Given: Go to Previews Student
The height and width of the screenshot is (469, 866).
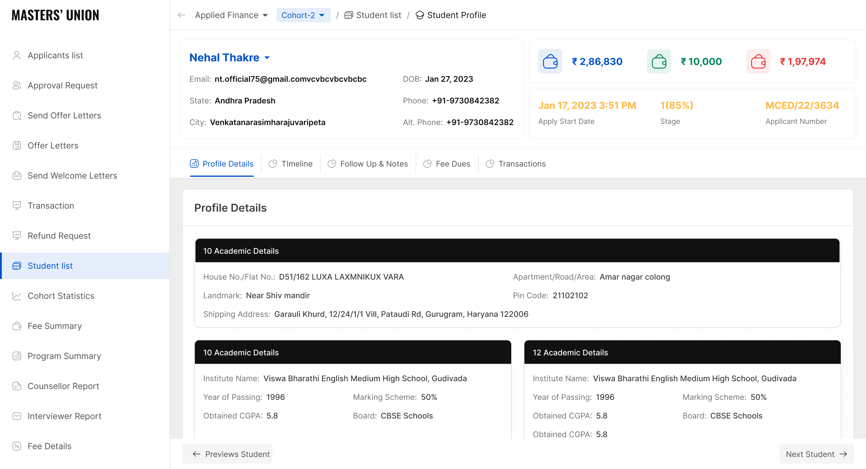Looking at the screenshot, I should [x=231, y=454].
